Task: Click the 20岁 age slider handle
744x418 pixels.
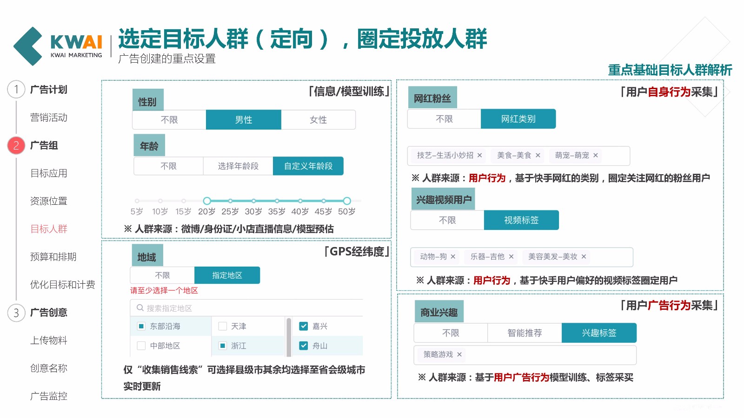Action: [207, 201]
